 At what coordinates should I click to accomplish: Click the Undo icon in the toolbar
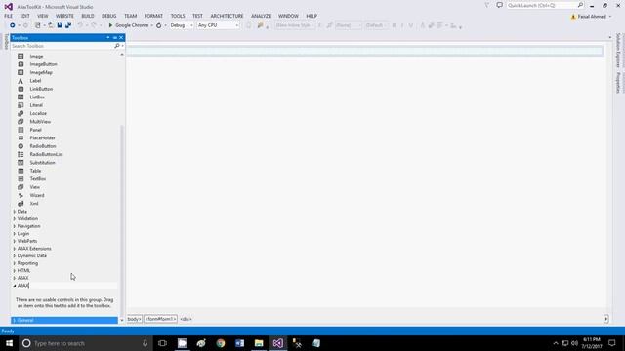[80, 25]
